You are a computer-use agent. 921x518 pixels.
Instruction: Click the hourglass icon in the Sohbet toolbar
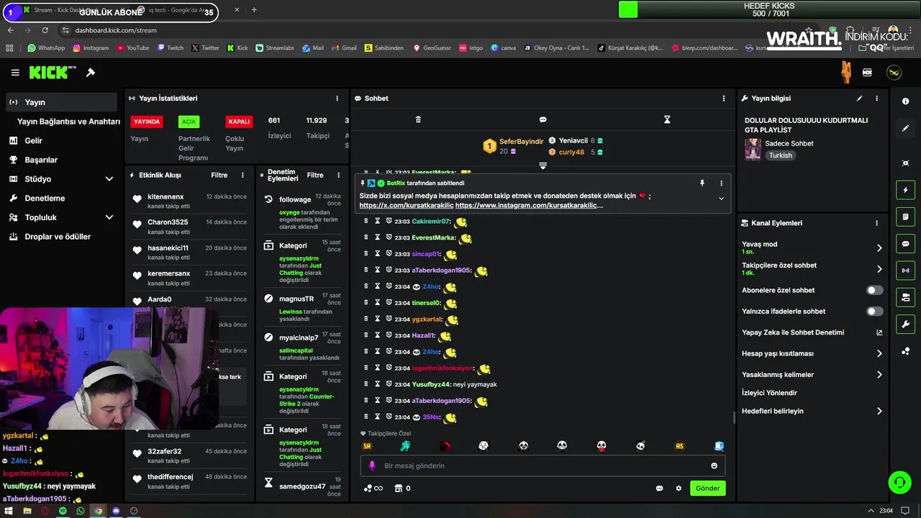(x=667, y=119)
